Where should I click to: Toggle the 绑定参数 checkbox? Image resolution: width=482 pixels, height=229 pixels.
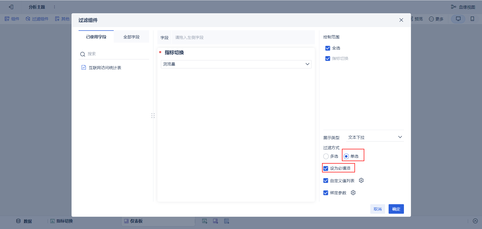[x=326, y=193]
